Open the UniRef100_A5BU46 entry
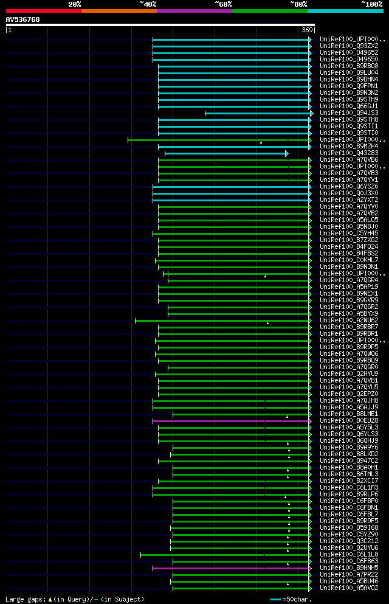 [349, 581]
